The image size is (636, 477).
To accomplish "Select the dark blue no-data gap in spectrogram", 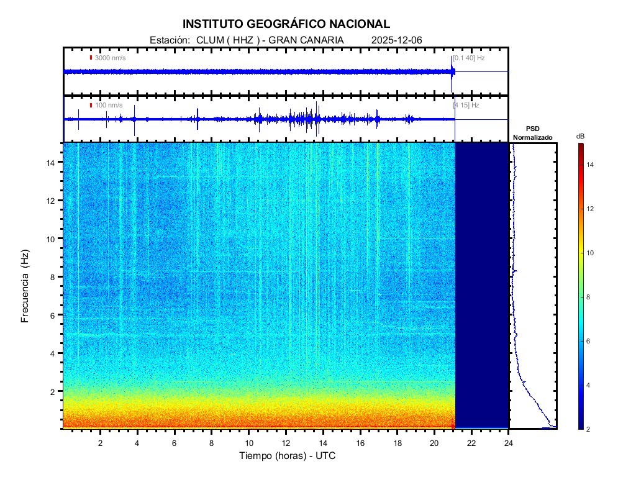I will (482, 286).
